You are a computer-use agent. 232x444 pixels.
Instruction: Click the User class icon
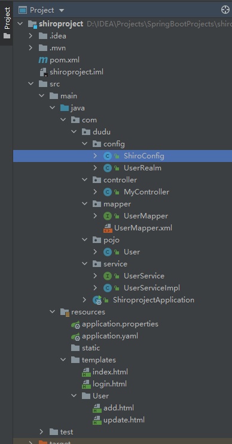tap(107, 252)
